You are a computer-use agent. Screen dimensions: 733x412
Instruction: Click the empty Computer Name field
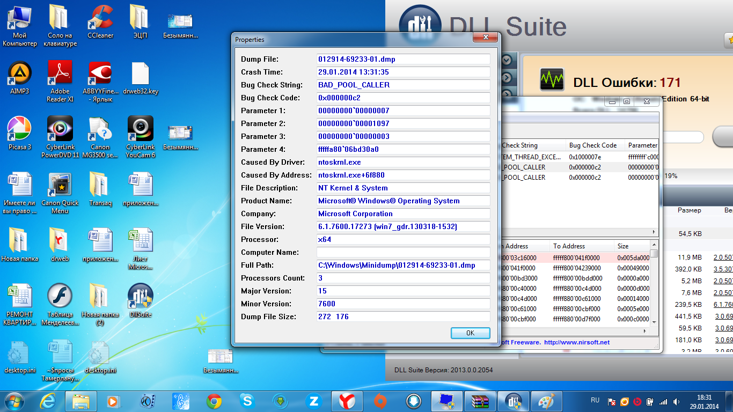click(404, 252)
